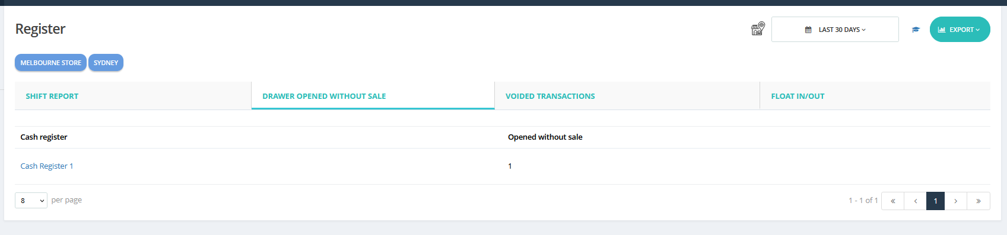Expand the Export dropdown menu
1007x235 pixels.
(x=960, y=30)
